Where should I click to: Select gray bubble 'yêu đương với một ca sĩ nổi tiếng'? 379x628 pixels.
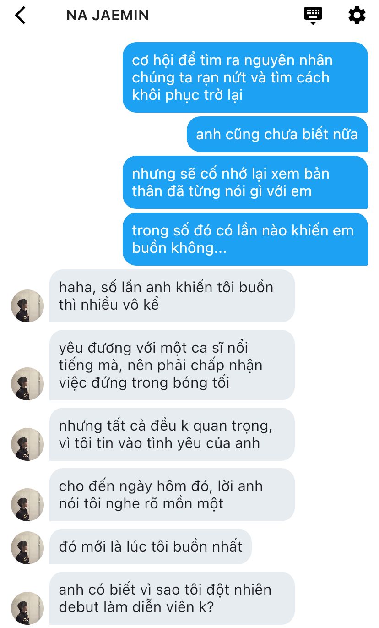(x=172, y=365)
